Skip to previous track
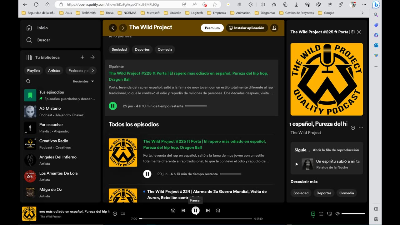 183,211
